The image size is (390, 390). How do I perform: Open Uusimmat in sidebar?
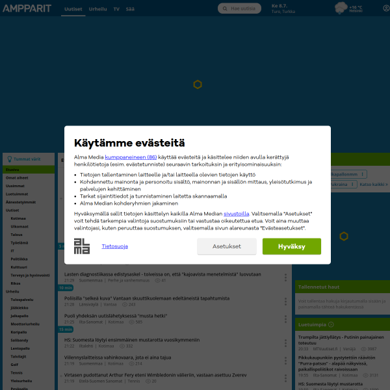coord(15,186)
